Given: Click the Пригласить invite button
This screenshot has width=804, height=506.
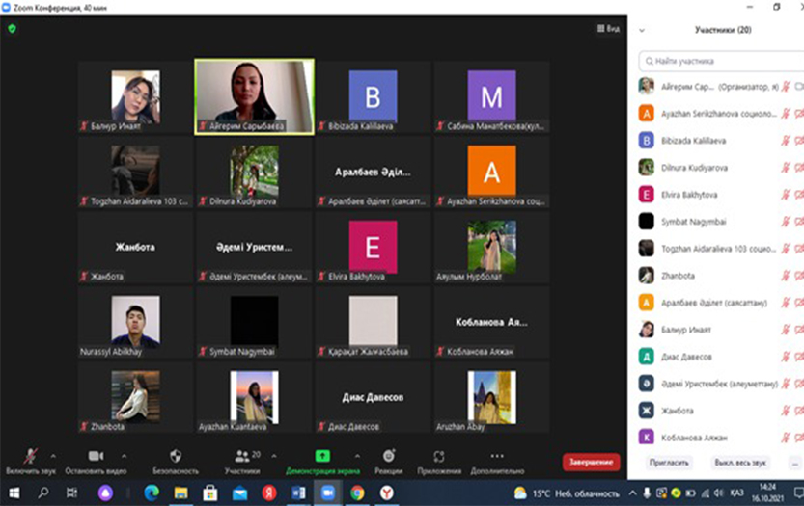Looking at the screenshot, I should (670, 463).
